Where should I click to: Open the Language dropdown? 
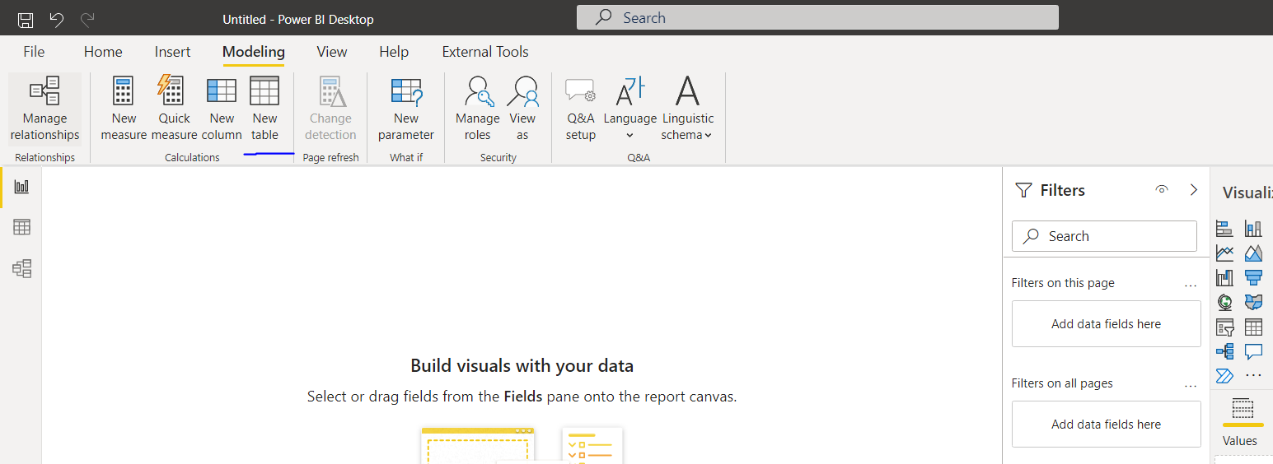point(630,109)
